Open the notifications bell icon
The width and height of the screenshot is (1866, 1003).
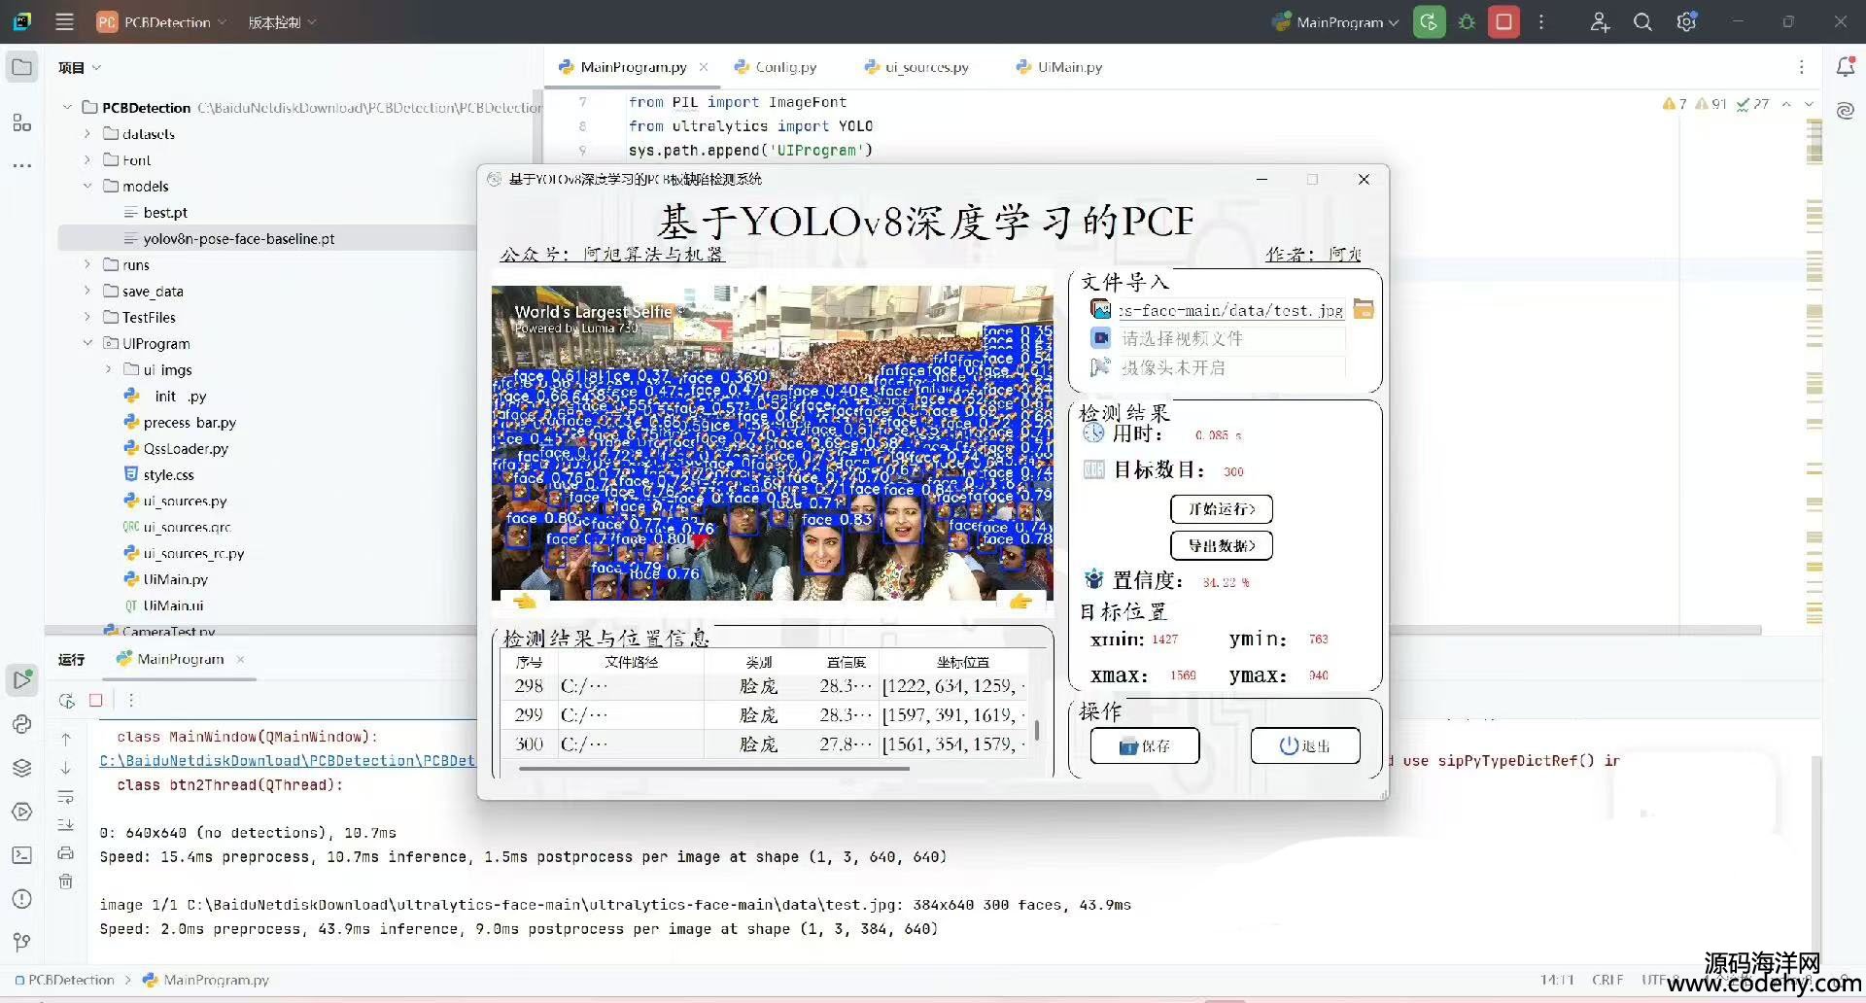[1845, 67]
